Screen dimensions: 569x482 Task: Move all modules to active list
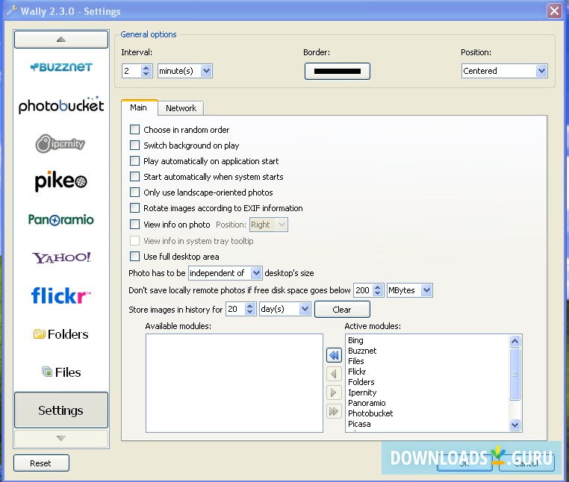(334, 411)
